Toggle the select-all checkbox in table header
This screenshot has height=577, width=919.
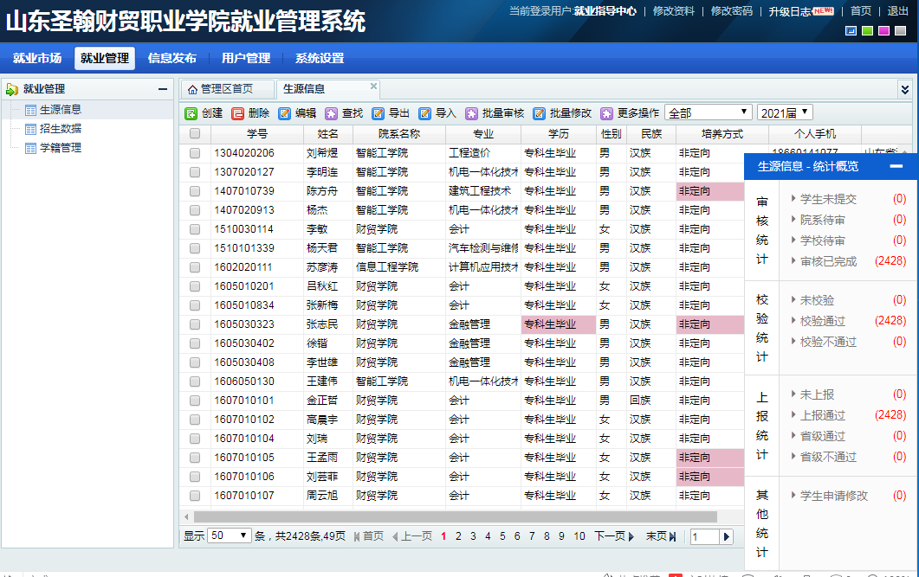195,134
